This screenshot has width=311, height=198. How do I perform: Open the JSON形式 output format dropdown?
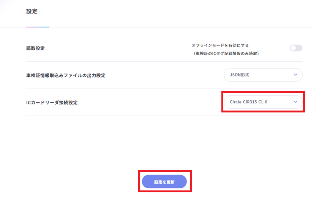point(263,75)
